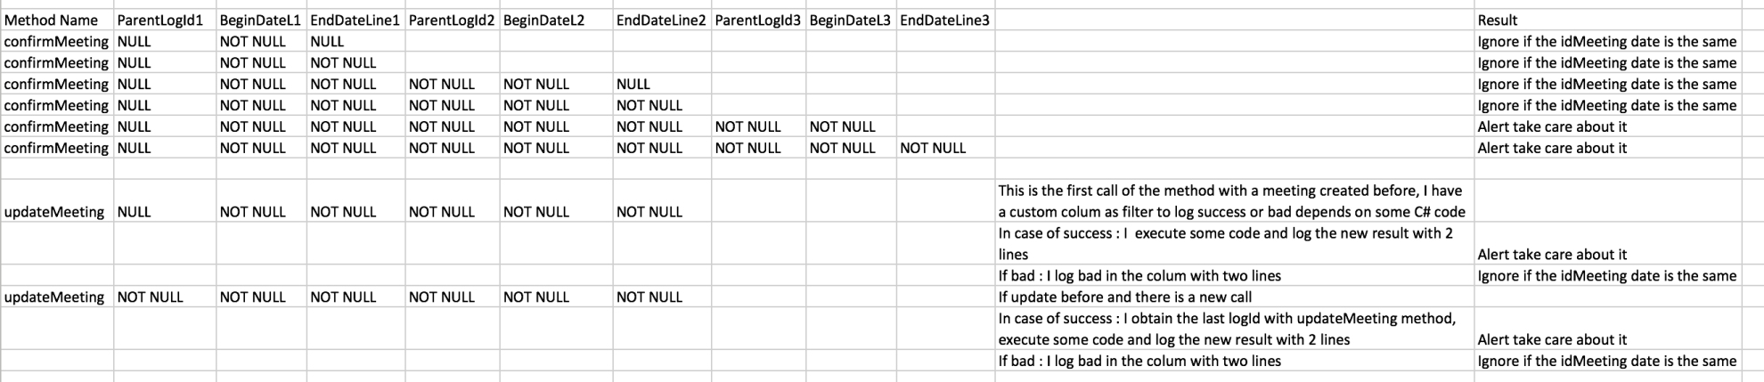1764x382 pixels.
Task: Click the first confirmMeeting row's Result cell
Action: [1606, 42]
